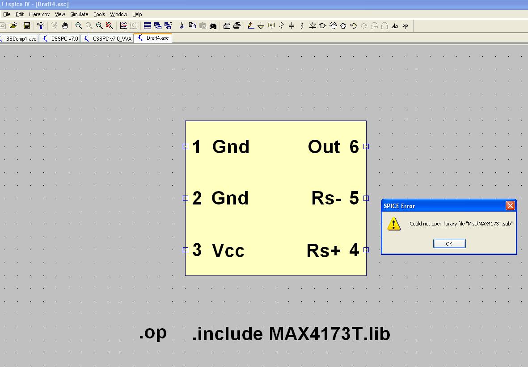Click the Run simulation running-man icon

tap(54, 25)
